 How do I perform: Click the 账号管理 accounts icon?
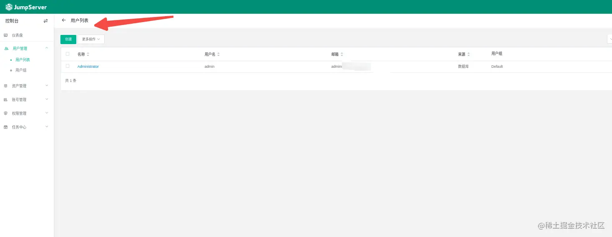click(6, 100)
